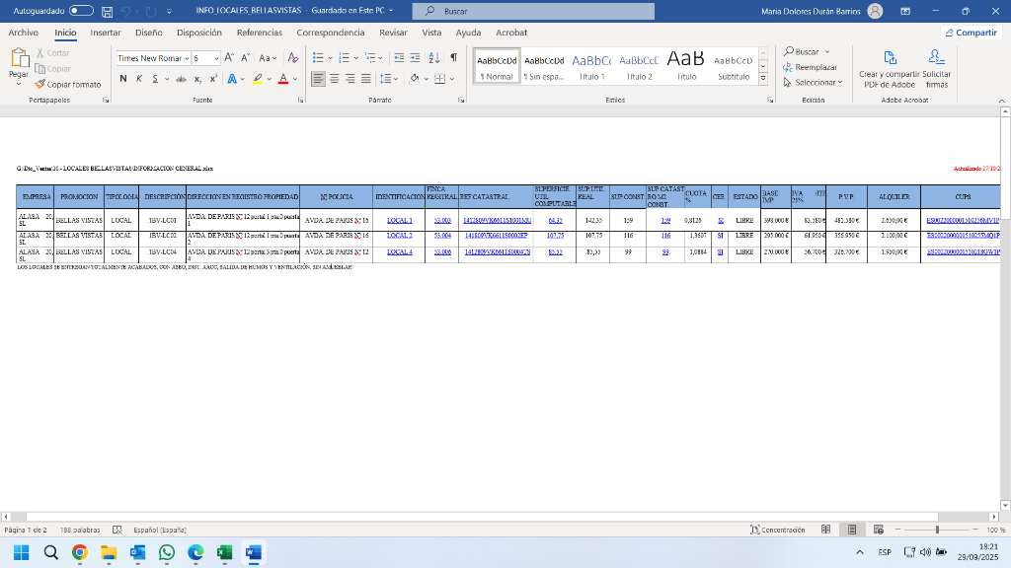Click the Pegar clipboard icon

20,58
